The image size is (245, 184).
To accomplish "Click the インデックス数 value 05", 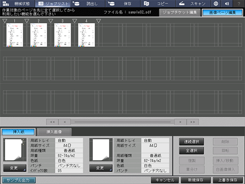I will pyautogui.click(x=69, y=171).
